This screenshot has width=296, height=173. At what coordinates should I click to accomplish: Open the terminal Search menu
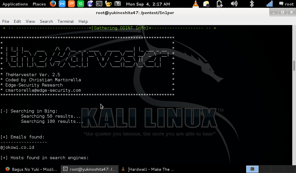[46, 21]
